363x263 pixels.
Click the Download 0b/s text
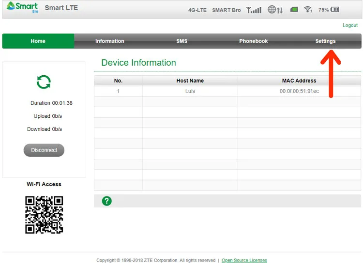click(x=45, y=129)
